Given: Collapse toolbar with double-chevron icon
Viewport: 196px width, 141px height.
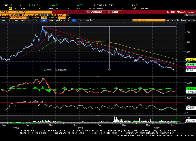Looking at the screenshot, I should [x=168, y=20].
